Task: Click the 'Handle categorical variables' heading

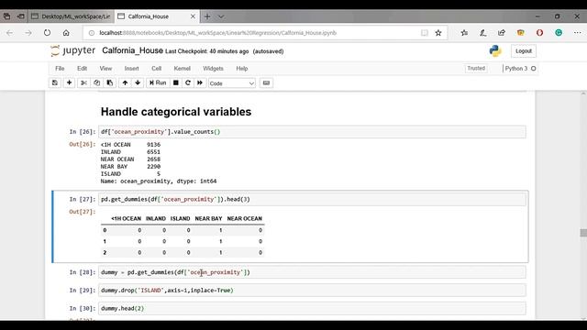Action: pos(176,112)
